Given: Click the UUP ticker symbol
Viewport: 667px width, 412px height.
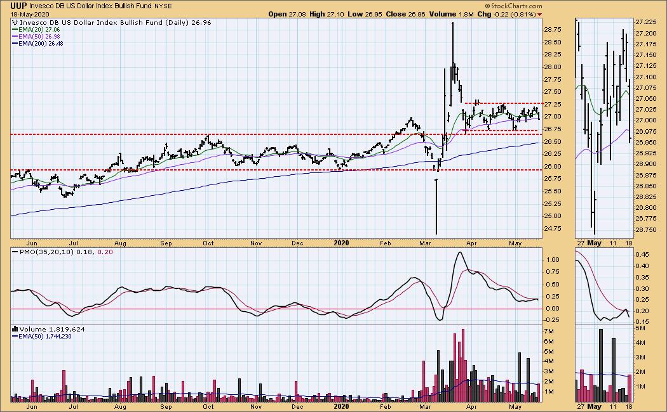Looking at the screenshot, I should (19, 6).
